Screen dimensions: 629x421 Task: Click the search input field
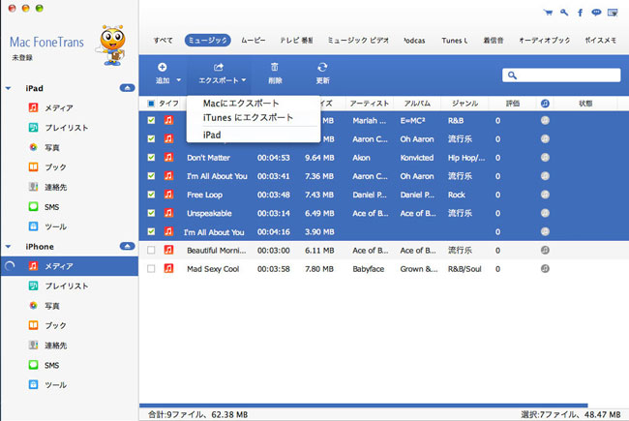(x=561, y=75)
